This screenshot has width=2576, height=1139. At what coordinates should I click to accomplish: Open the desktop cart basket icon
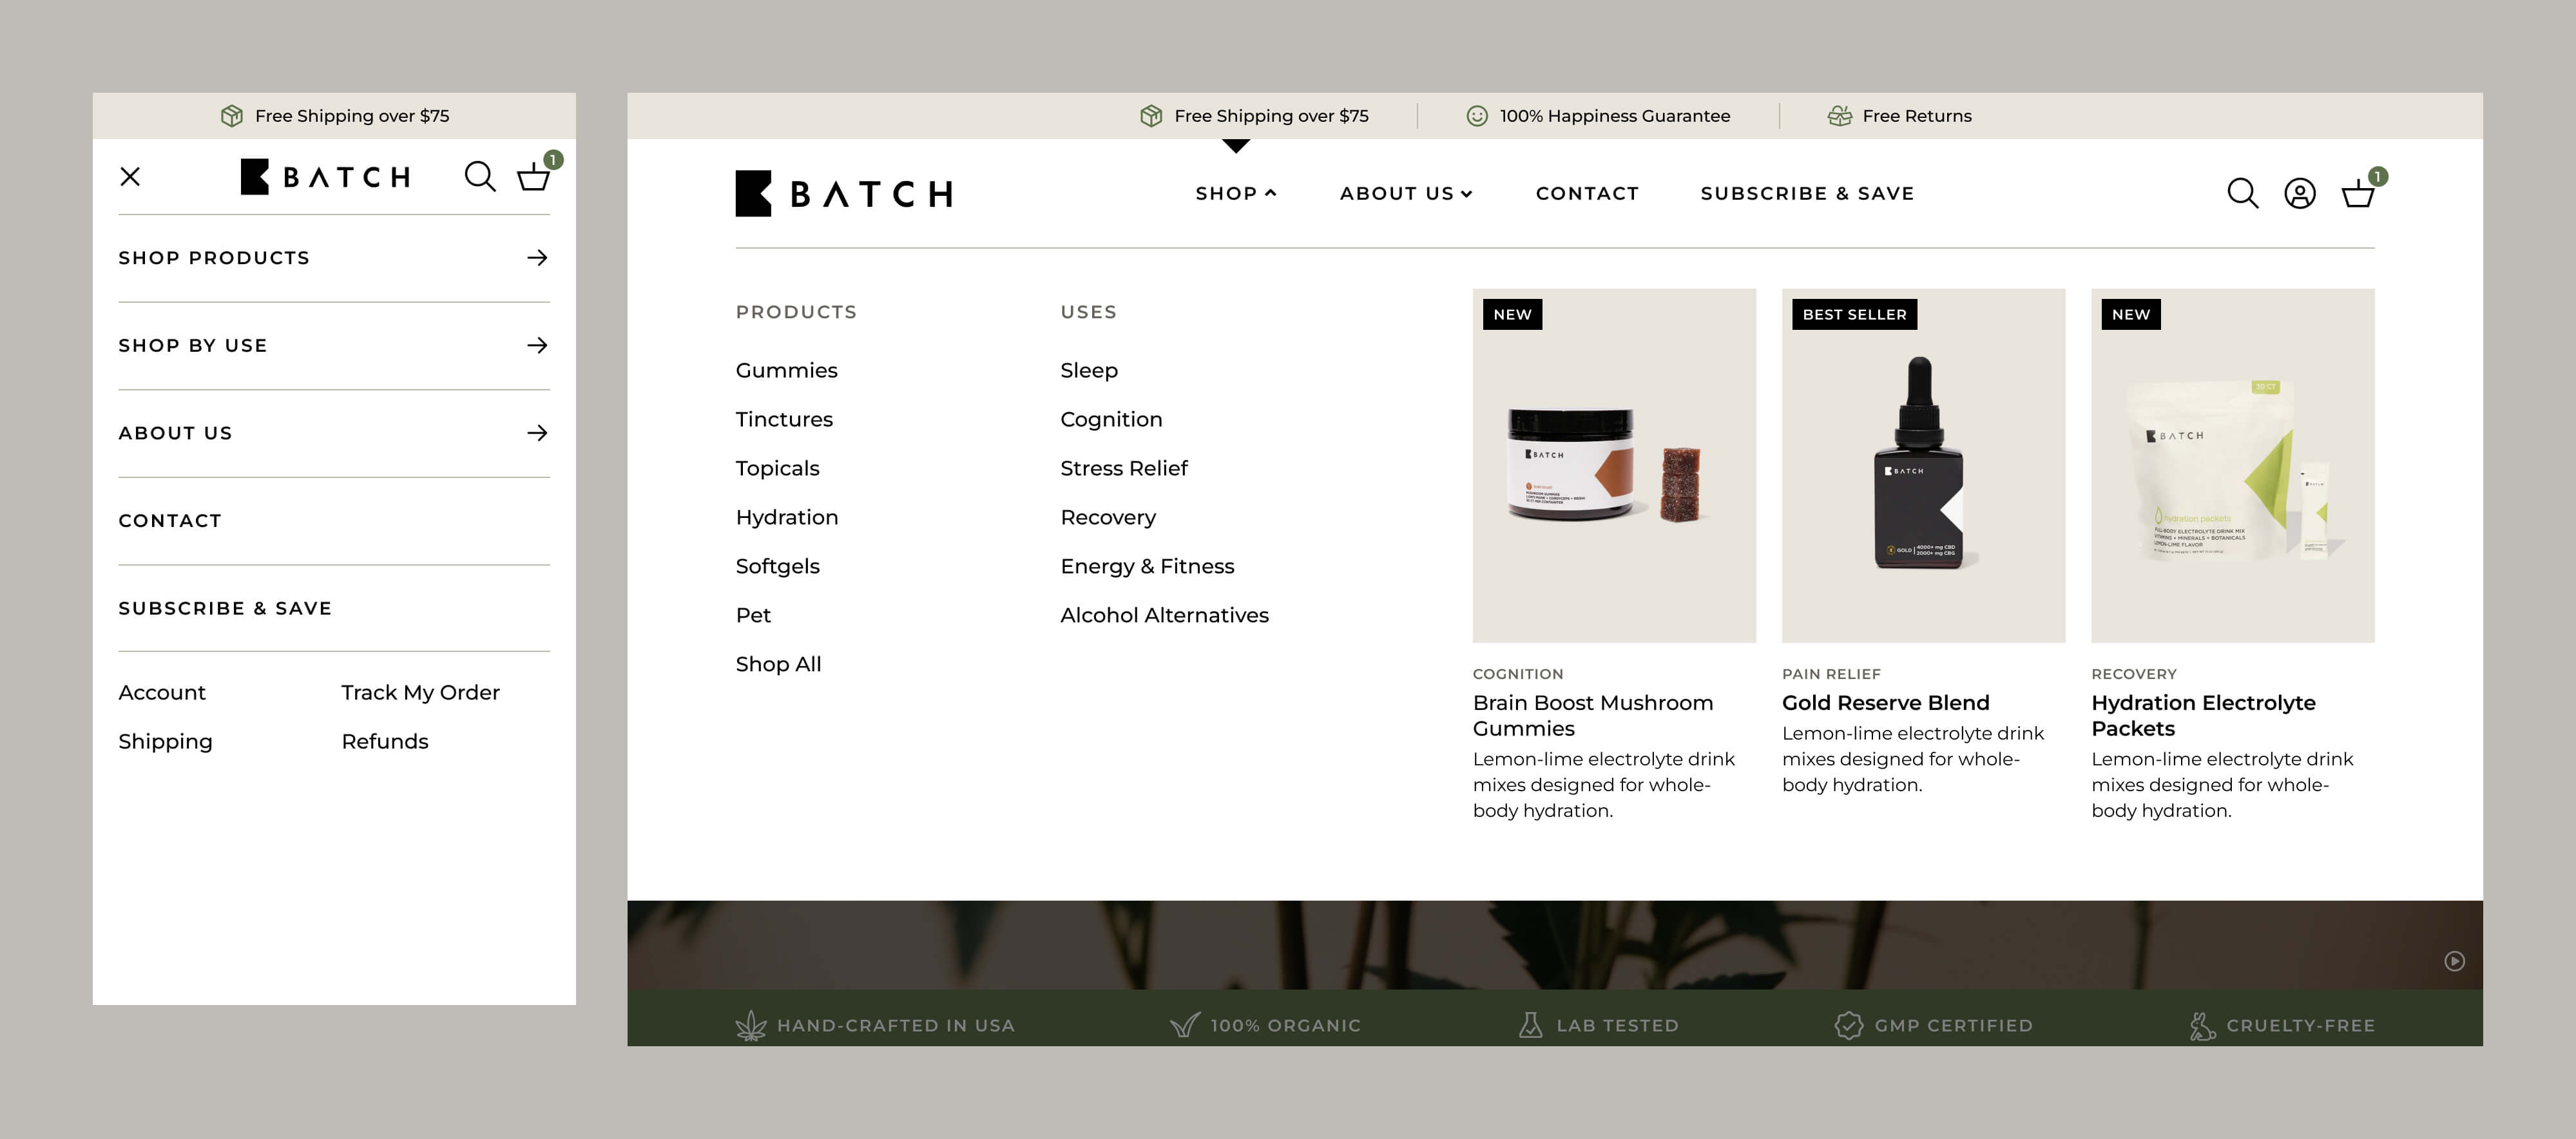click(2358, 193)
